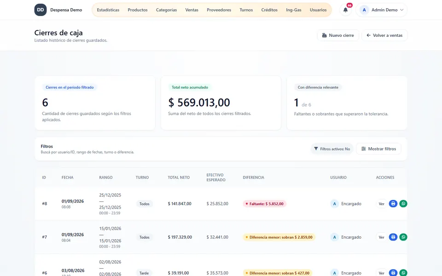Print closure #6 with the blue printer icon
Image resolution: width=442 pixels, height=276 pixels.
393,273
